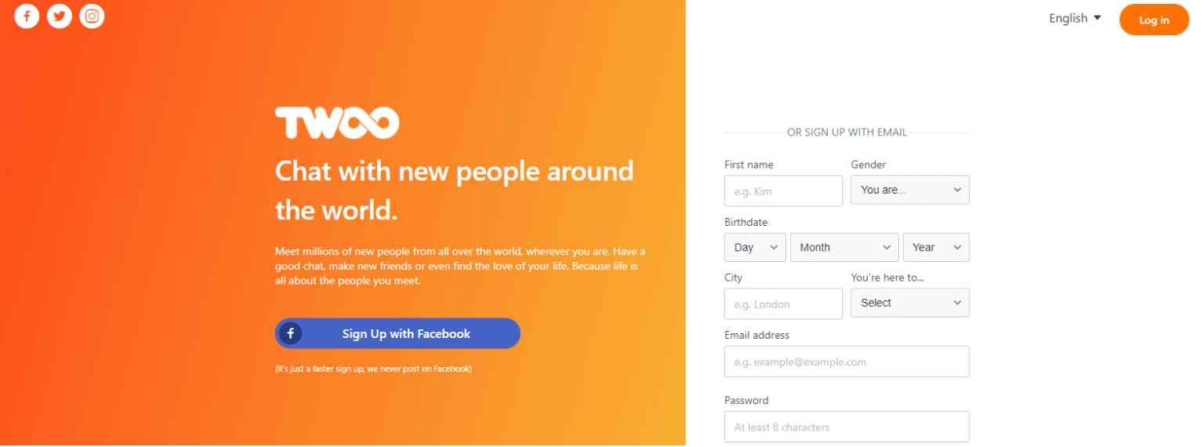Open Twoo's Facebook page icon
1204x447 pixels.
click(27, 16)
